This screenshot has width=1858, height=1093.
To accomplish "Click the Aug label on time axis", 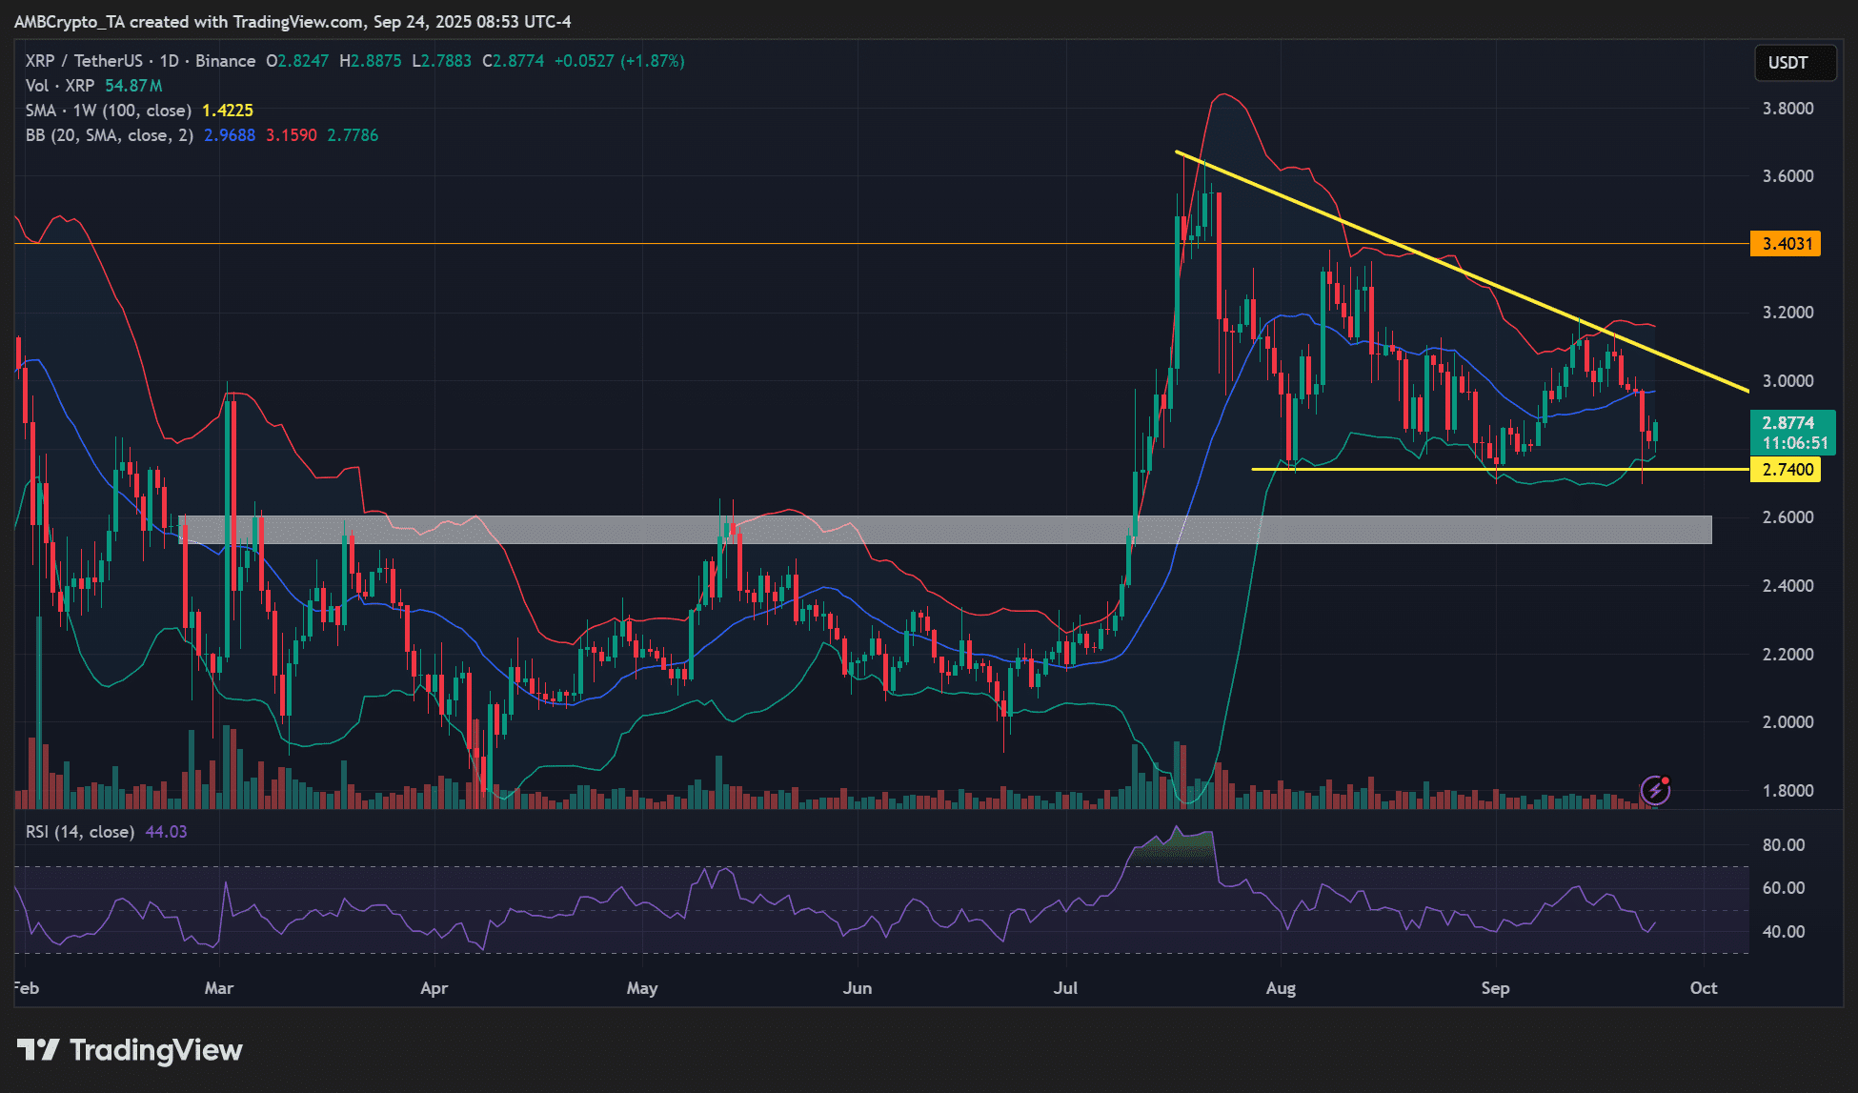I will pos(1281,988).
